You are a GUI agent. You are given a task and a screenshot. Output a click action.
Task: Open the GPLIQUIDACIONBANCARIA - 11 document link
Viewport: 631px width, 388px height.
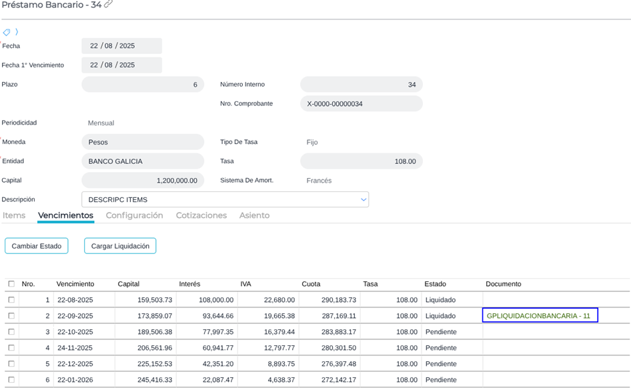[x=538, y=316]
